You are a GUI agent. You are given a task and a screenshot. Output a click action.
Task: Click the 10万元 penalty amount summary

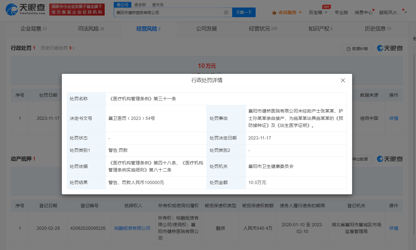(207, 66)
